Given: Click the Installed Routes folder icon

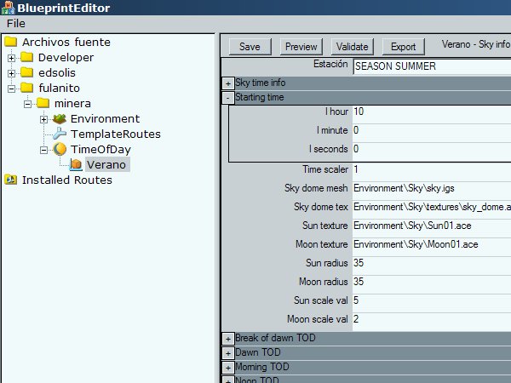Looking at the screenshot, I should (11, 180).
